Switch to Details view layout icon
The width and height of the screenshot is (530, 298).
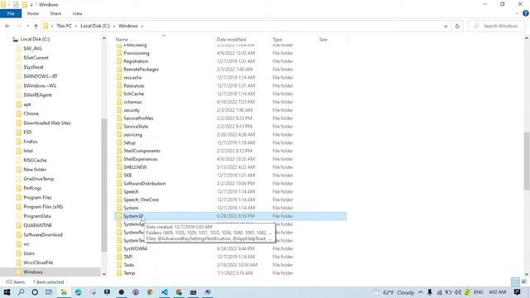(515, 281)
